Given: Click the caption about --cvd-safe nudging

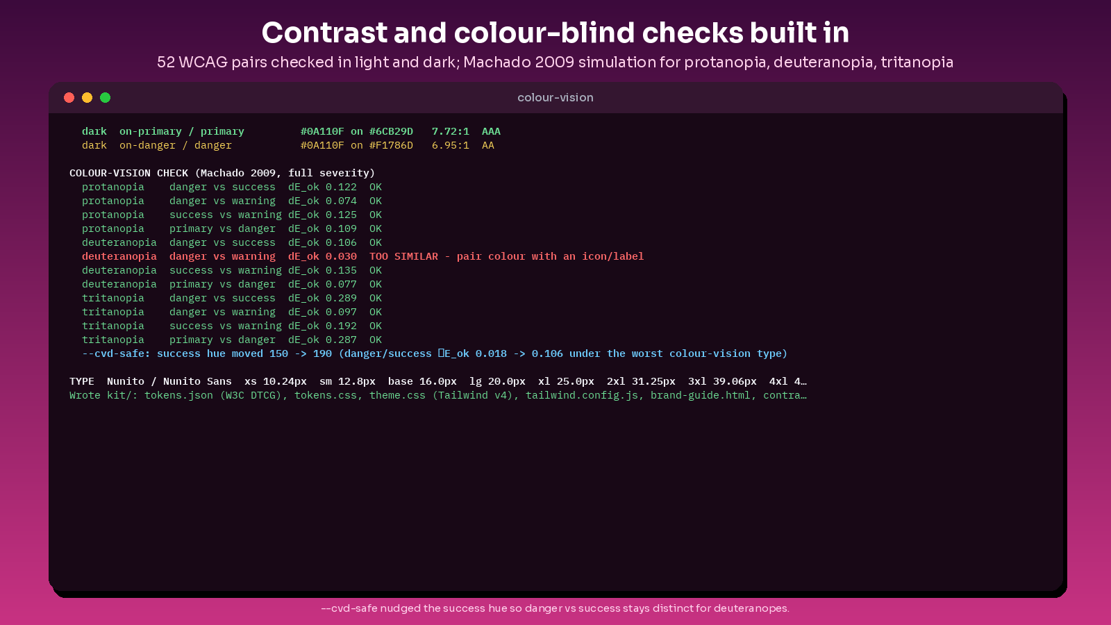Looking at the screenshot, I should [x=555, y=608].
